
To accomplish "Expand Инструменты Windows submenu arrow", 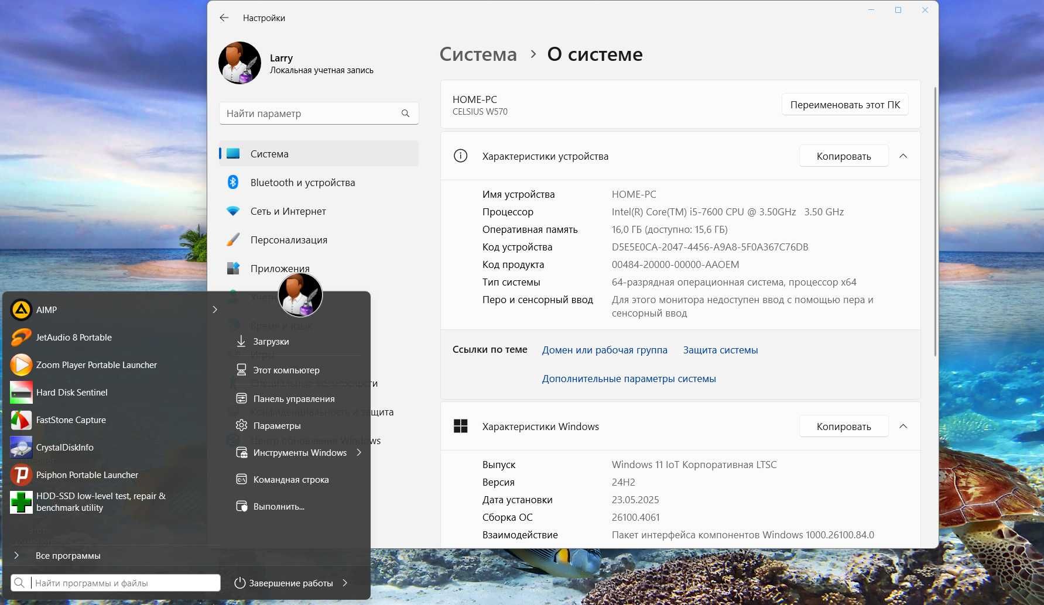I will (359, 452).
